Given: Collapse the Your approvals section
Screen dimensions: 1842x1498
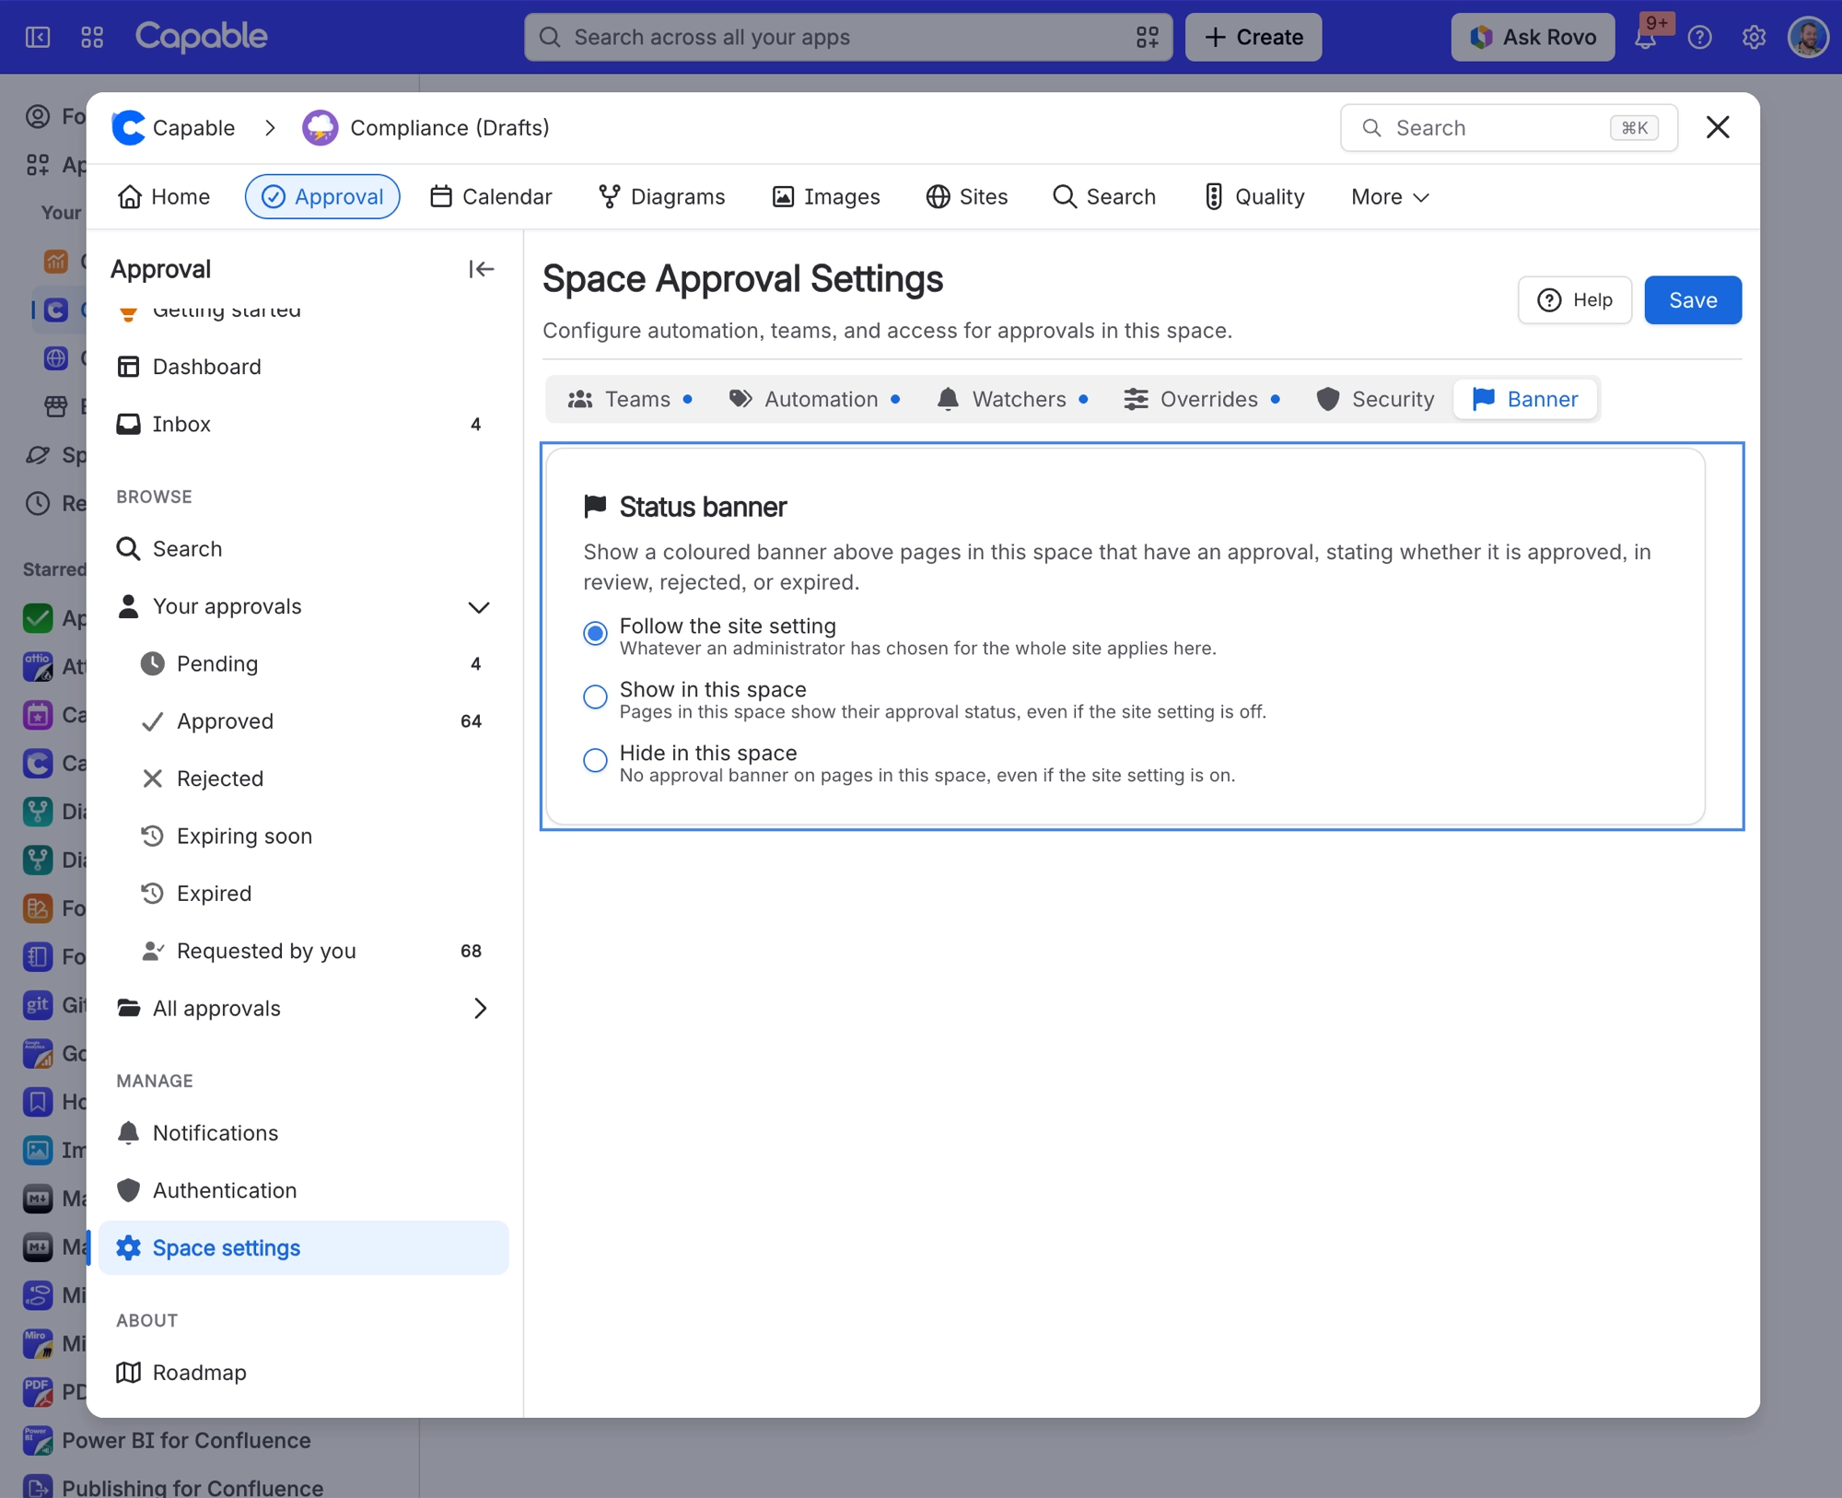Looking at the screenshot, I should tap(479, 607).
